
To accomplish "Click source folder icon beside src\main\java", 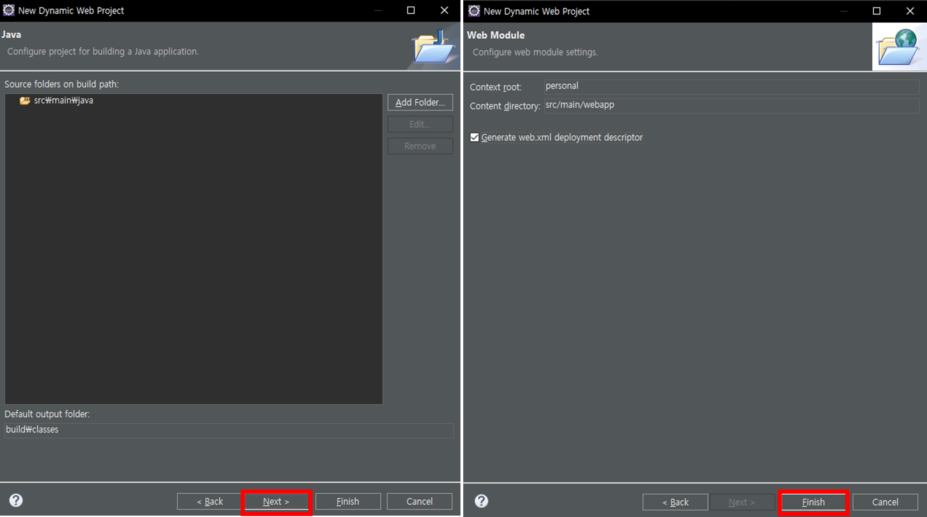I will tap(25, 101).
